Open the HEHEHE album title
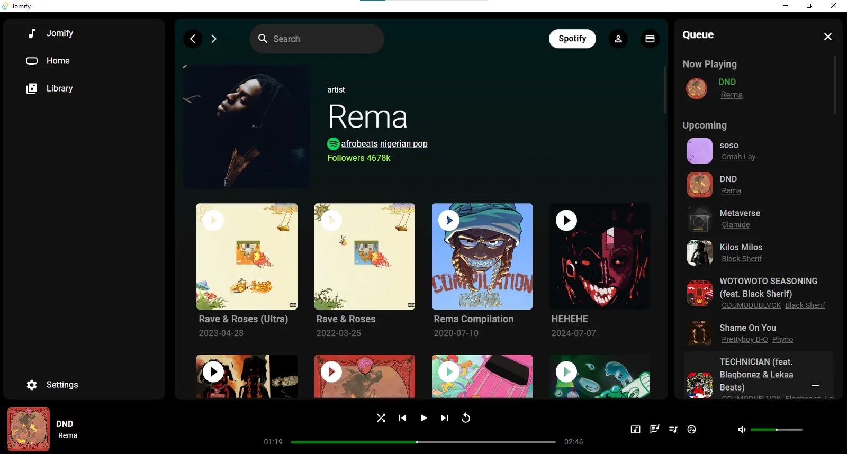 570,319
